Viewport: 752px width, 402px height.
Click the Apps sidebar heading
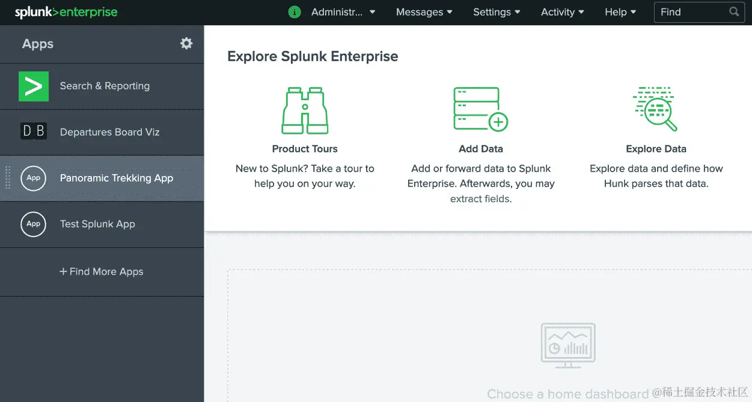(x=38, y=44)
